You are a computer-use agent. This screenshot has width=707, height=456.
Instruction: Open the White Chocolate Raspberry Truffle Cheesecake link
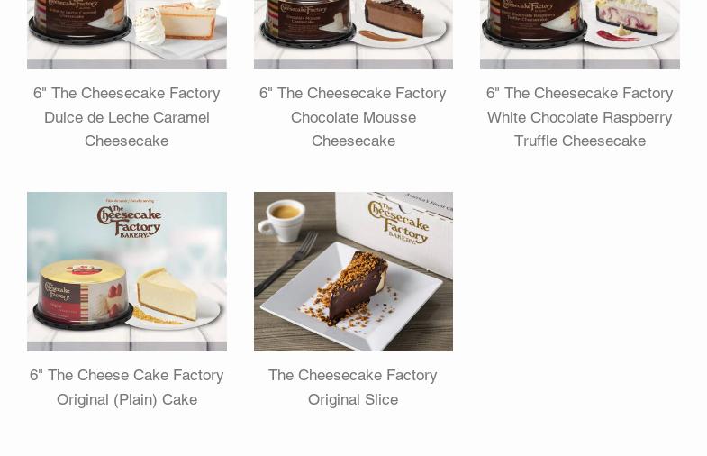pyautogui.click(x=580, y=117)
